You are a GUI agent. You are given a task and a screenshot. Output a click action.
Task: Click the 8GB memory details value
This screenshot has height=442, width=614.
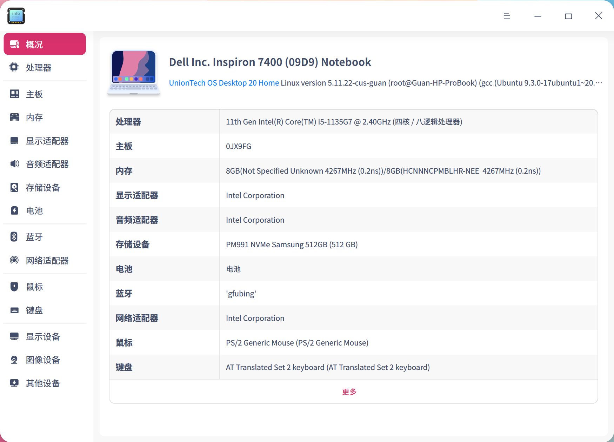[383, 171]
